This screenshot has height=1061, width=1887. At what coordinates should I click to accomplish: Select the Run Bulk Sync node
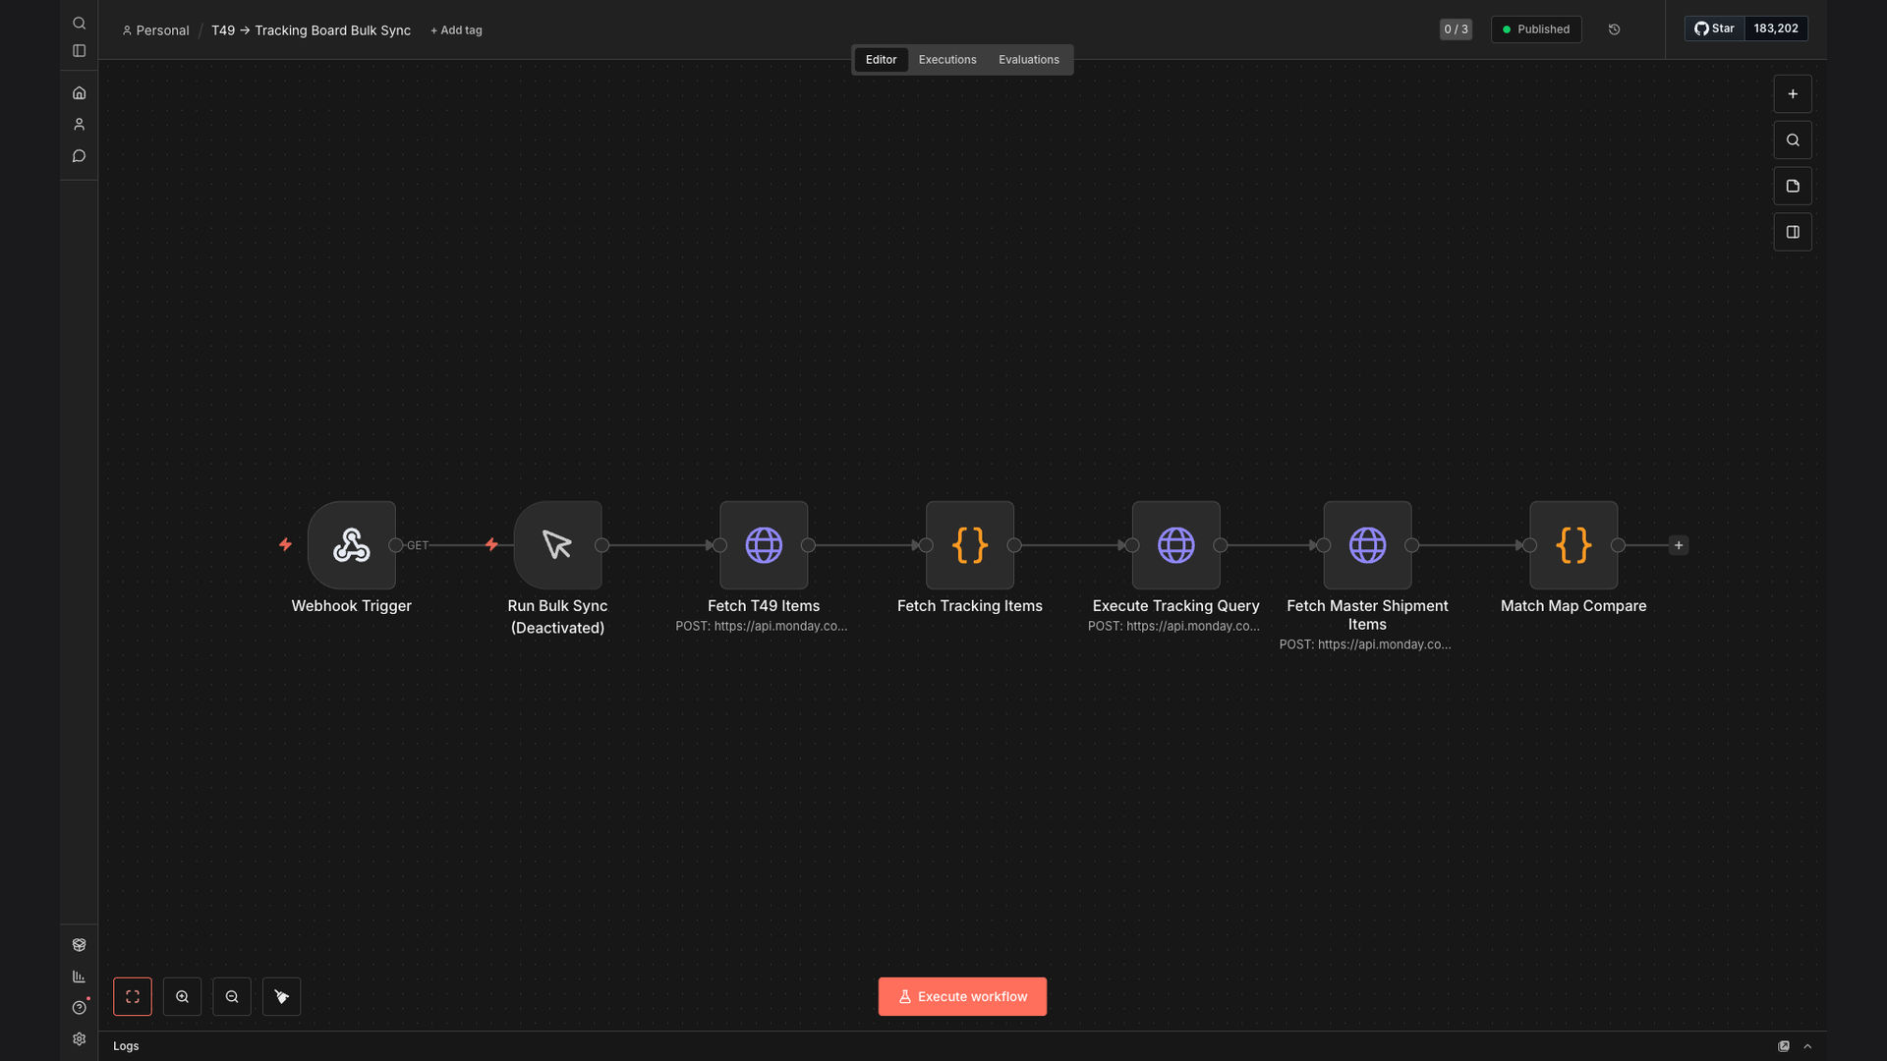(x=558, y=545)
